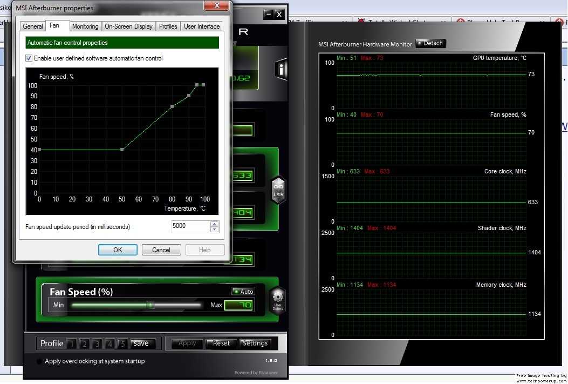Select profile slot 4

(x=110, y=343)
